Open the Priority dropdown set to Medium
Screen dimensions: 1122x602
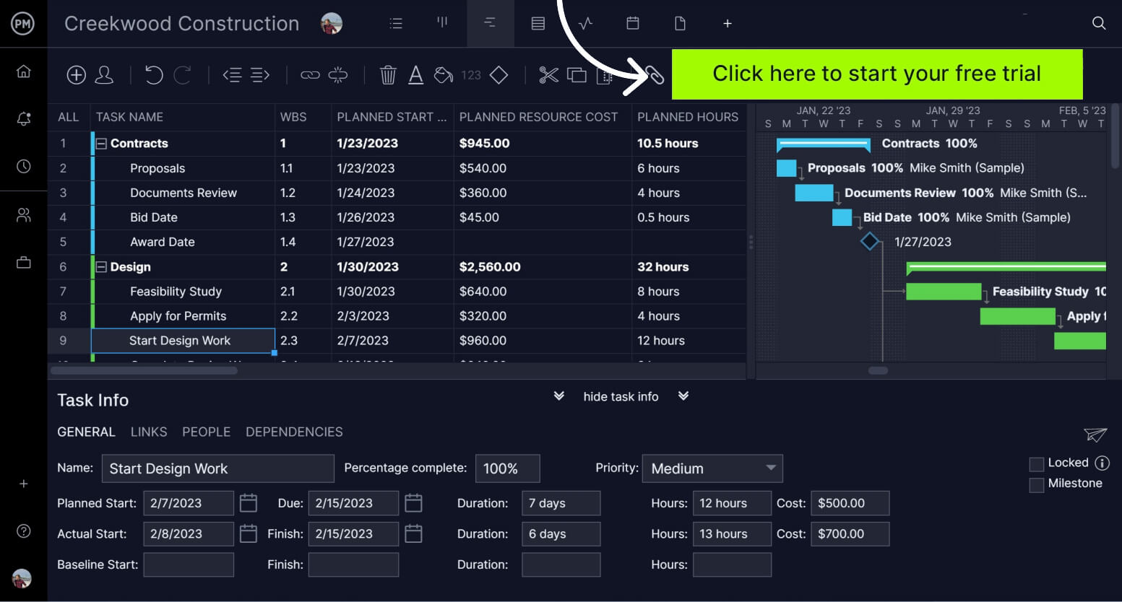[x=712, y=468]
